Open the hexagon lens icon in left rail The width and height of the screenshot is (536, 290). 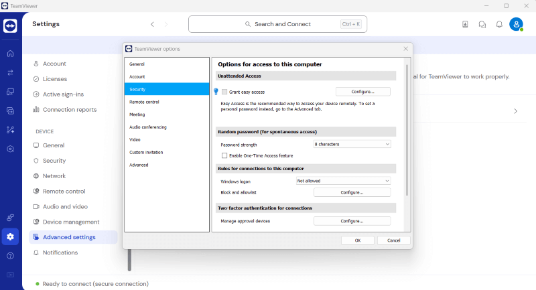[10, 149]
